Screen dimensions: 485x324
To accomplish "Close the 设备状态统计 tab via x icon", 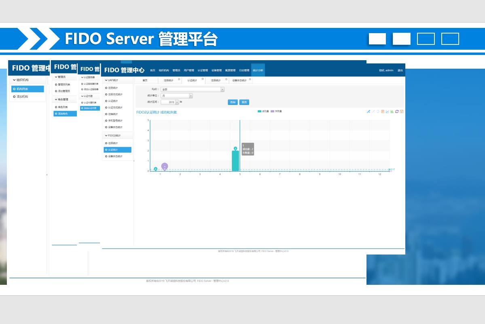I will [x=250, y=80].
